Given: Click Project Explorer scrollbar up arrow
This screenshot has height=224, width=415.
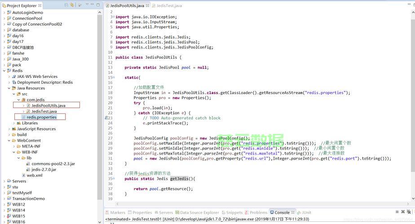Looking at the screenshot, I should click(100, 13).
